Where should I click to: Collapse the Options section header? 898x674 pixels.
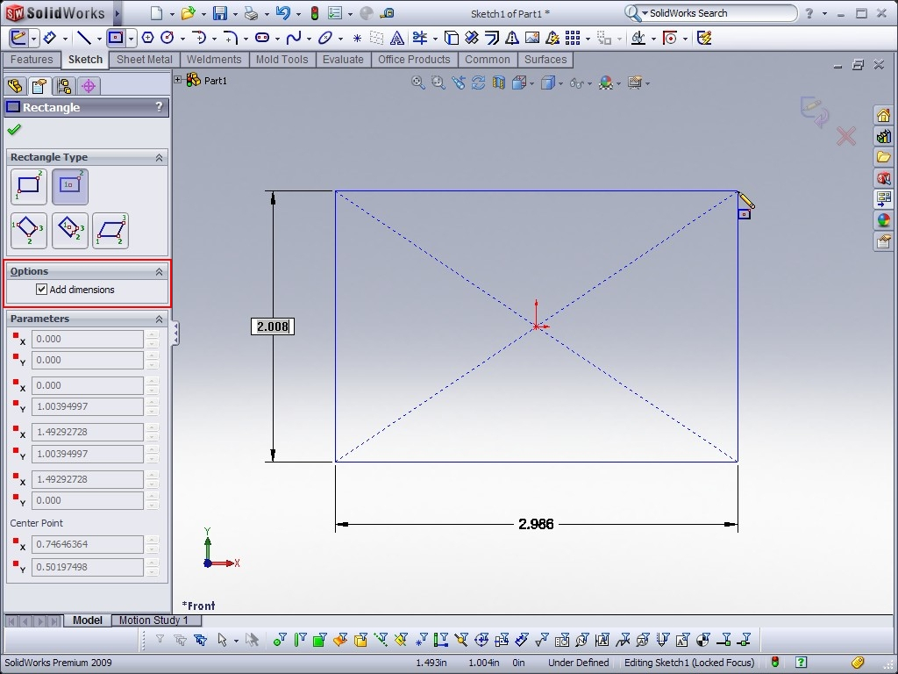tap(158, 271)
